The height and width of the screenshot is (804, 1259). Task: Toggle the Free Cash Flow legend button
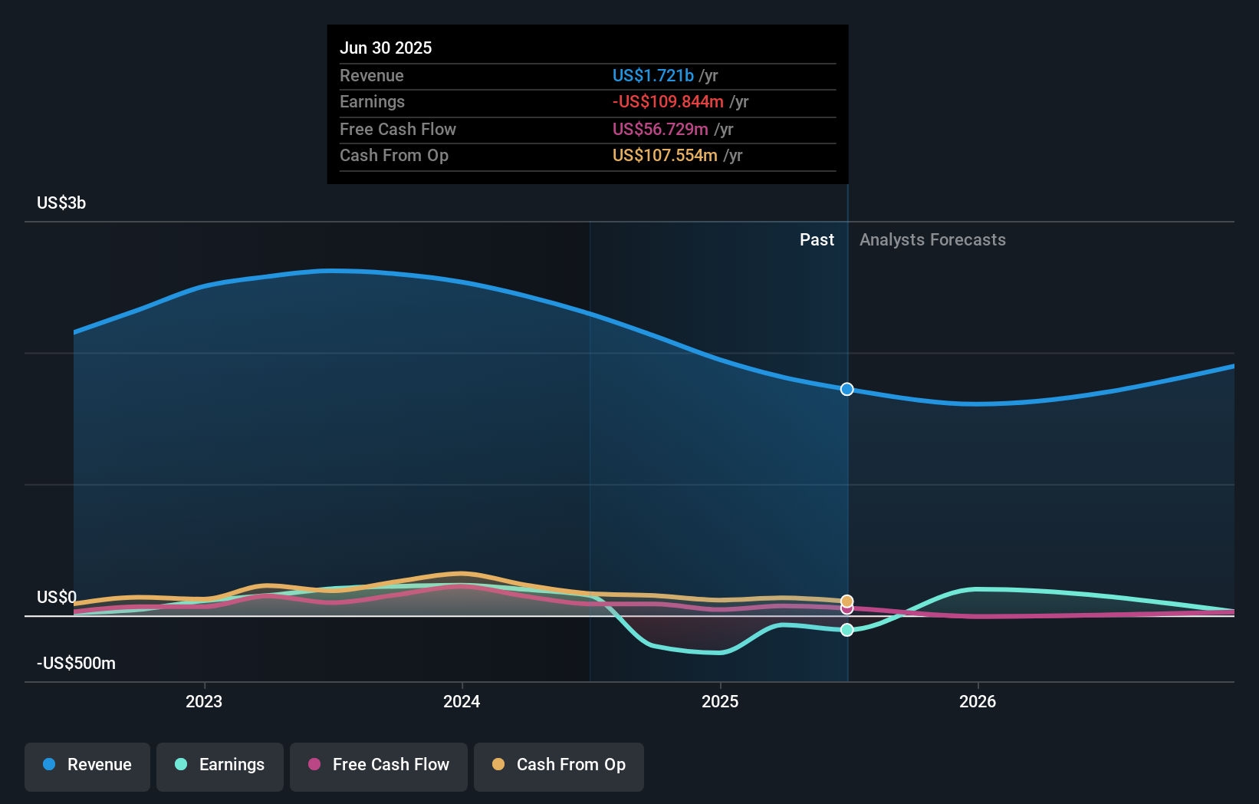379,766
